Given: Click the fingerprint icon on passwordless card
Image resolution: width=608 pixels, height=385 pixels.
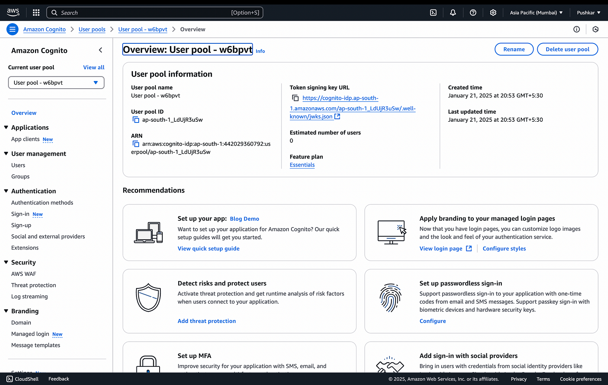Looking at the screenshot, I should (390, 297).
